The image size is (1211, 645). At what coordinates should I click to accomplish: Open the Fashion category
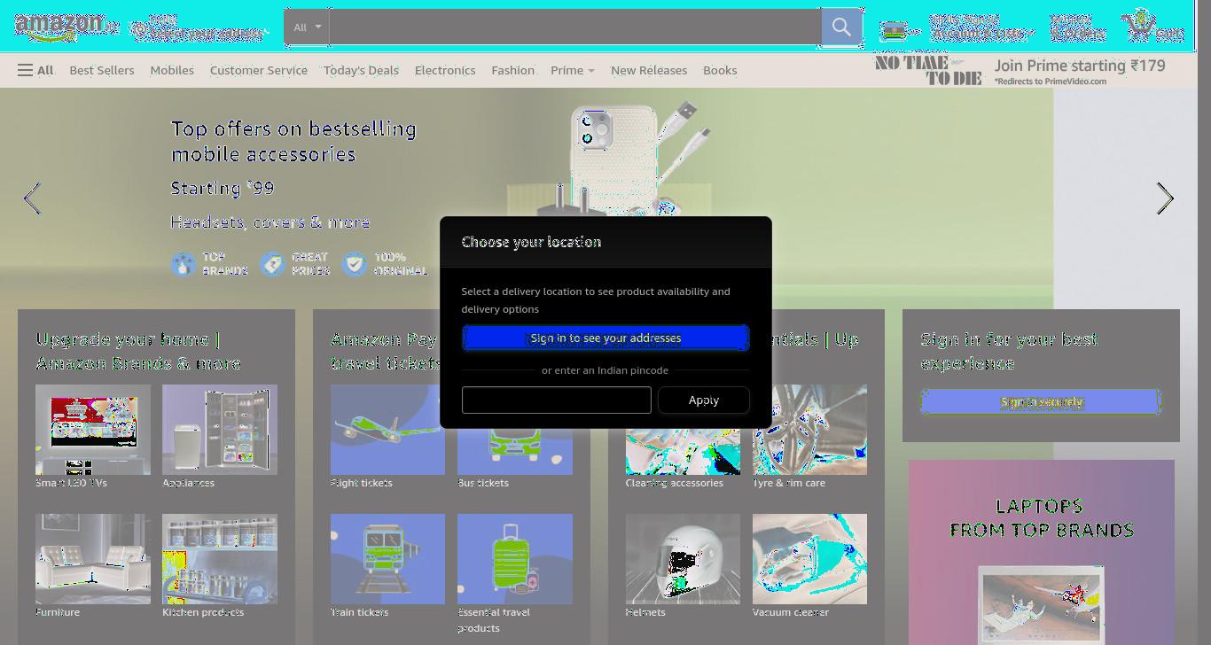coord(513,70)
